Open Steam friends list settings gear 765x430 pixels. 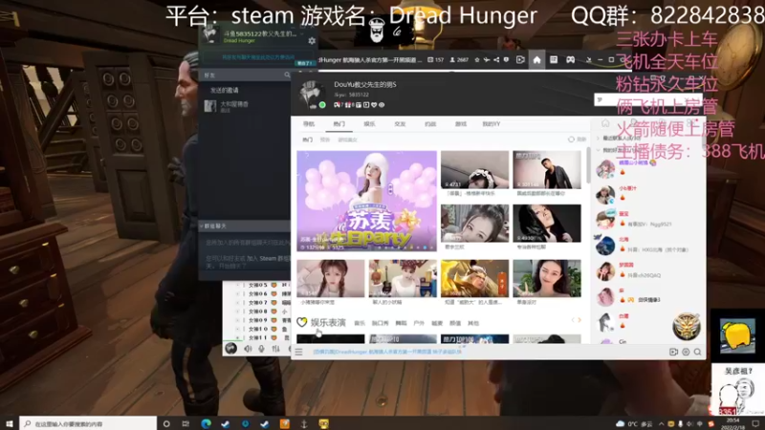click(312, 41)
